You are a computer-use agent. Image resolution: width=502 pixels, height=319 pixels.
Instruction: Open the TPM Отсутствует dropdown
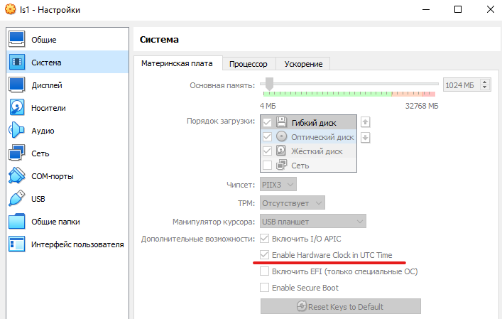tap(293, 204)
